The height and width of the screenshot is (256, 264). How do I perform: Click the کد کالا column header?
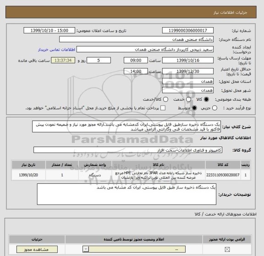(x=223, y=165)
